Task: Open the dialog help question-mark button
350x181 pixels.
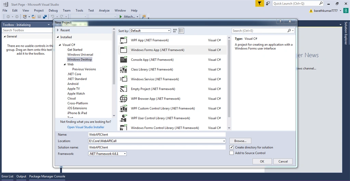Action: [x=280, y=22]
